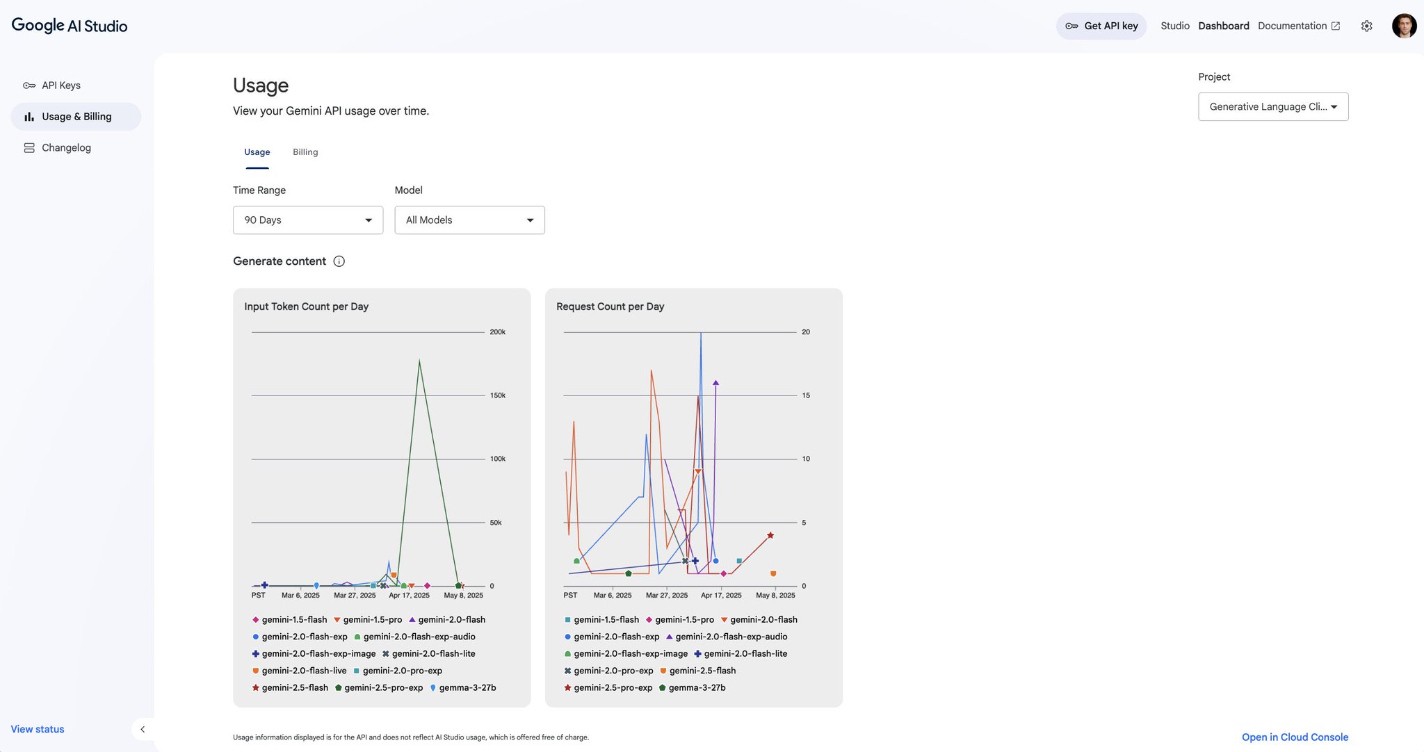Select Dashboard in the top navigation
1424x752 pixels.
(1224, 26)
